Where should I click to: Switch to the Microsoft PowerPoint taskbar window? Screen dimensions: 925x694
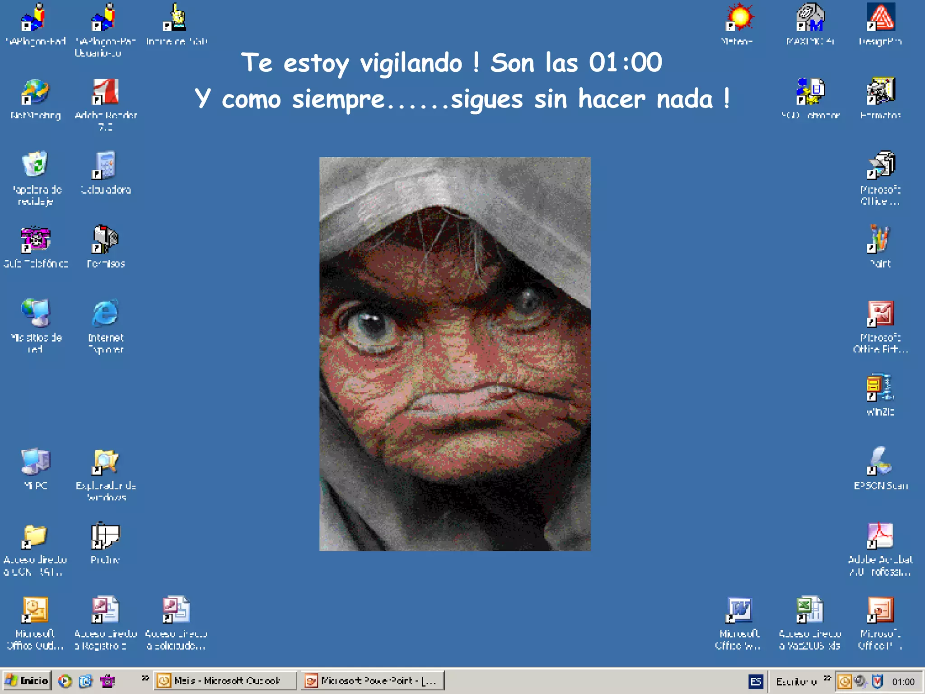pyautogui.click(x=373, y=681)
